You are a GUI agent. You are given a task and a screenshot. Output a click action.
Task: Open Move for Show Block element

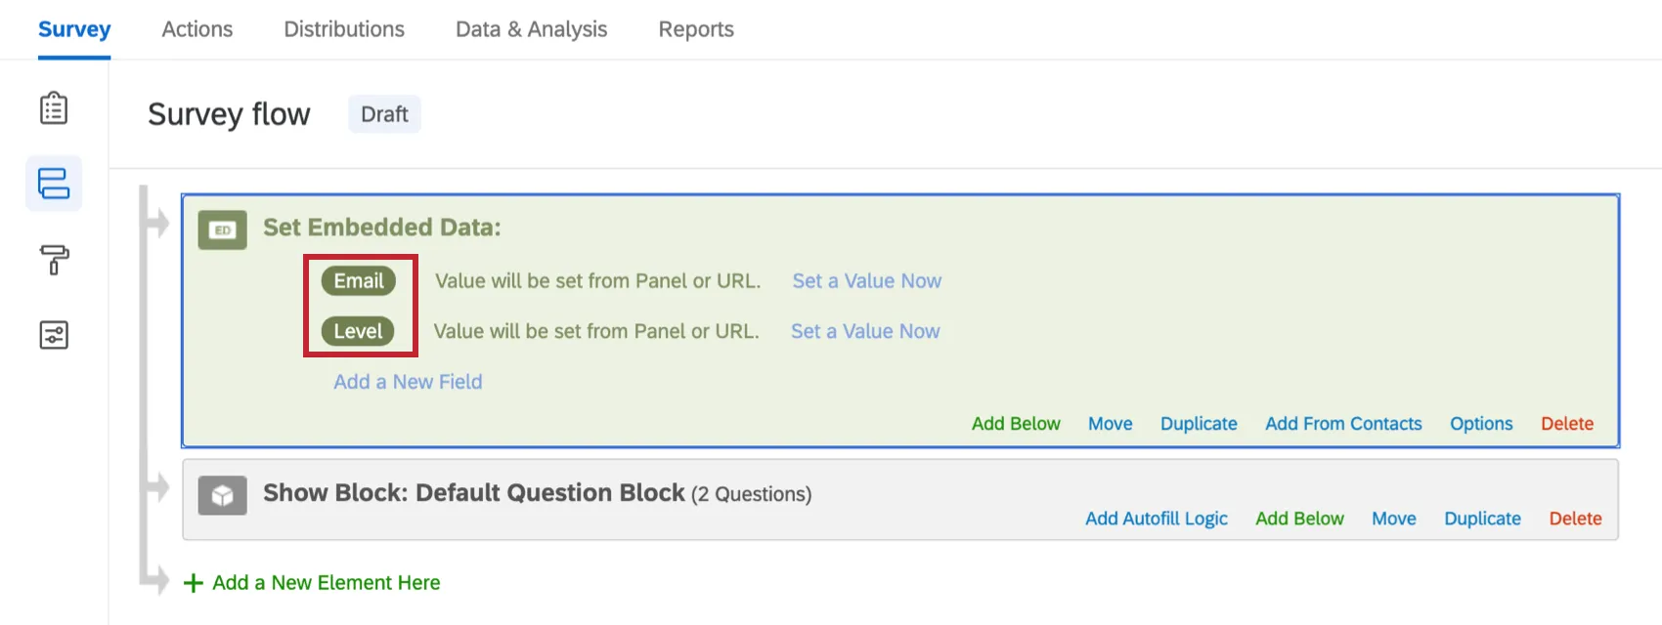pyautogui.click(x=1393, y=519)
